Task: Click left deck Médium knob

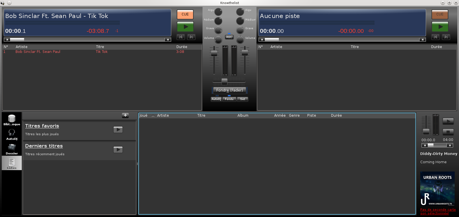Action: [218, 21]
